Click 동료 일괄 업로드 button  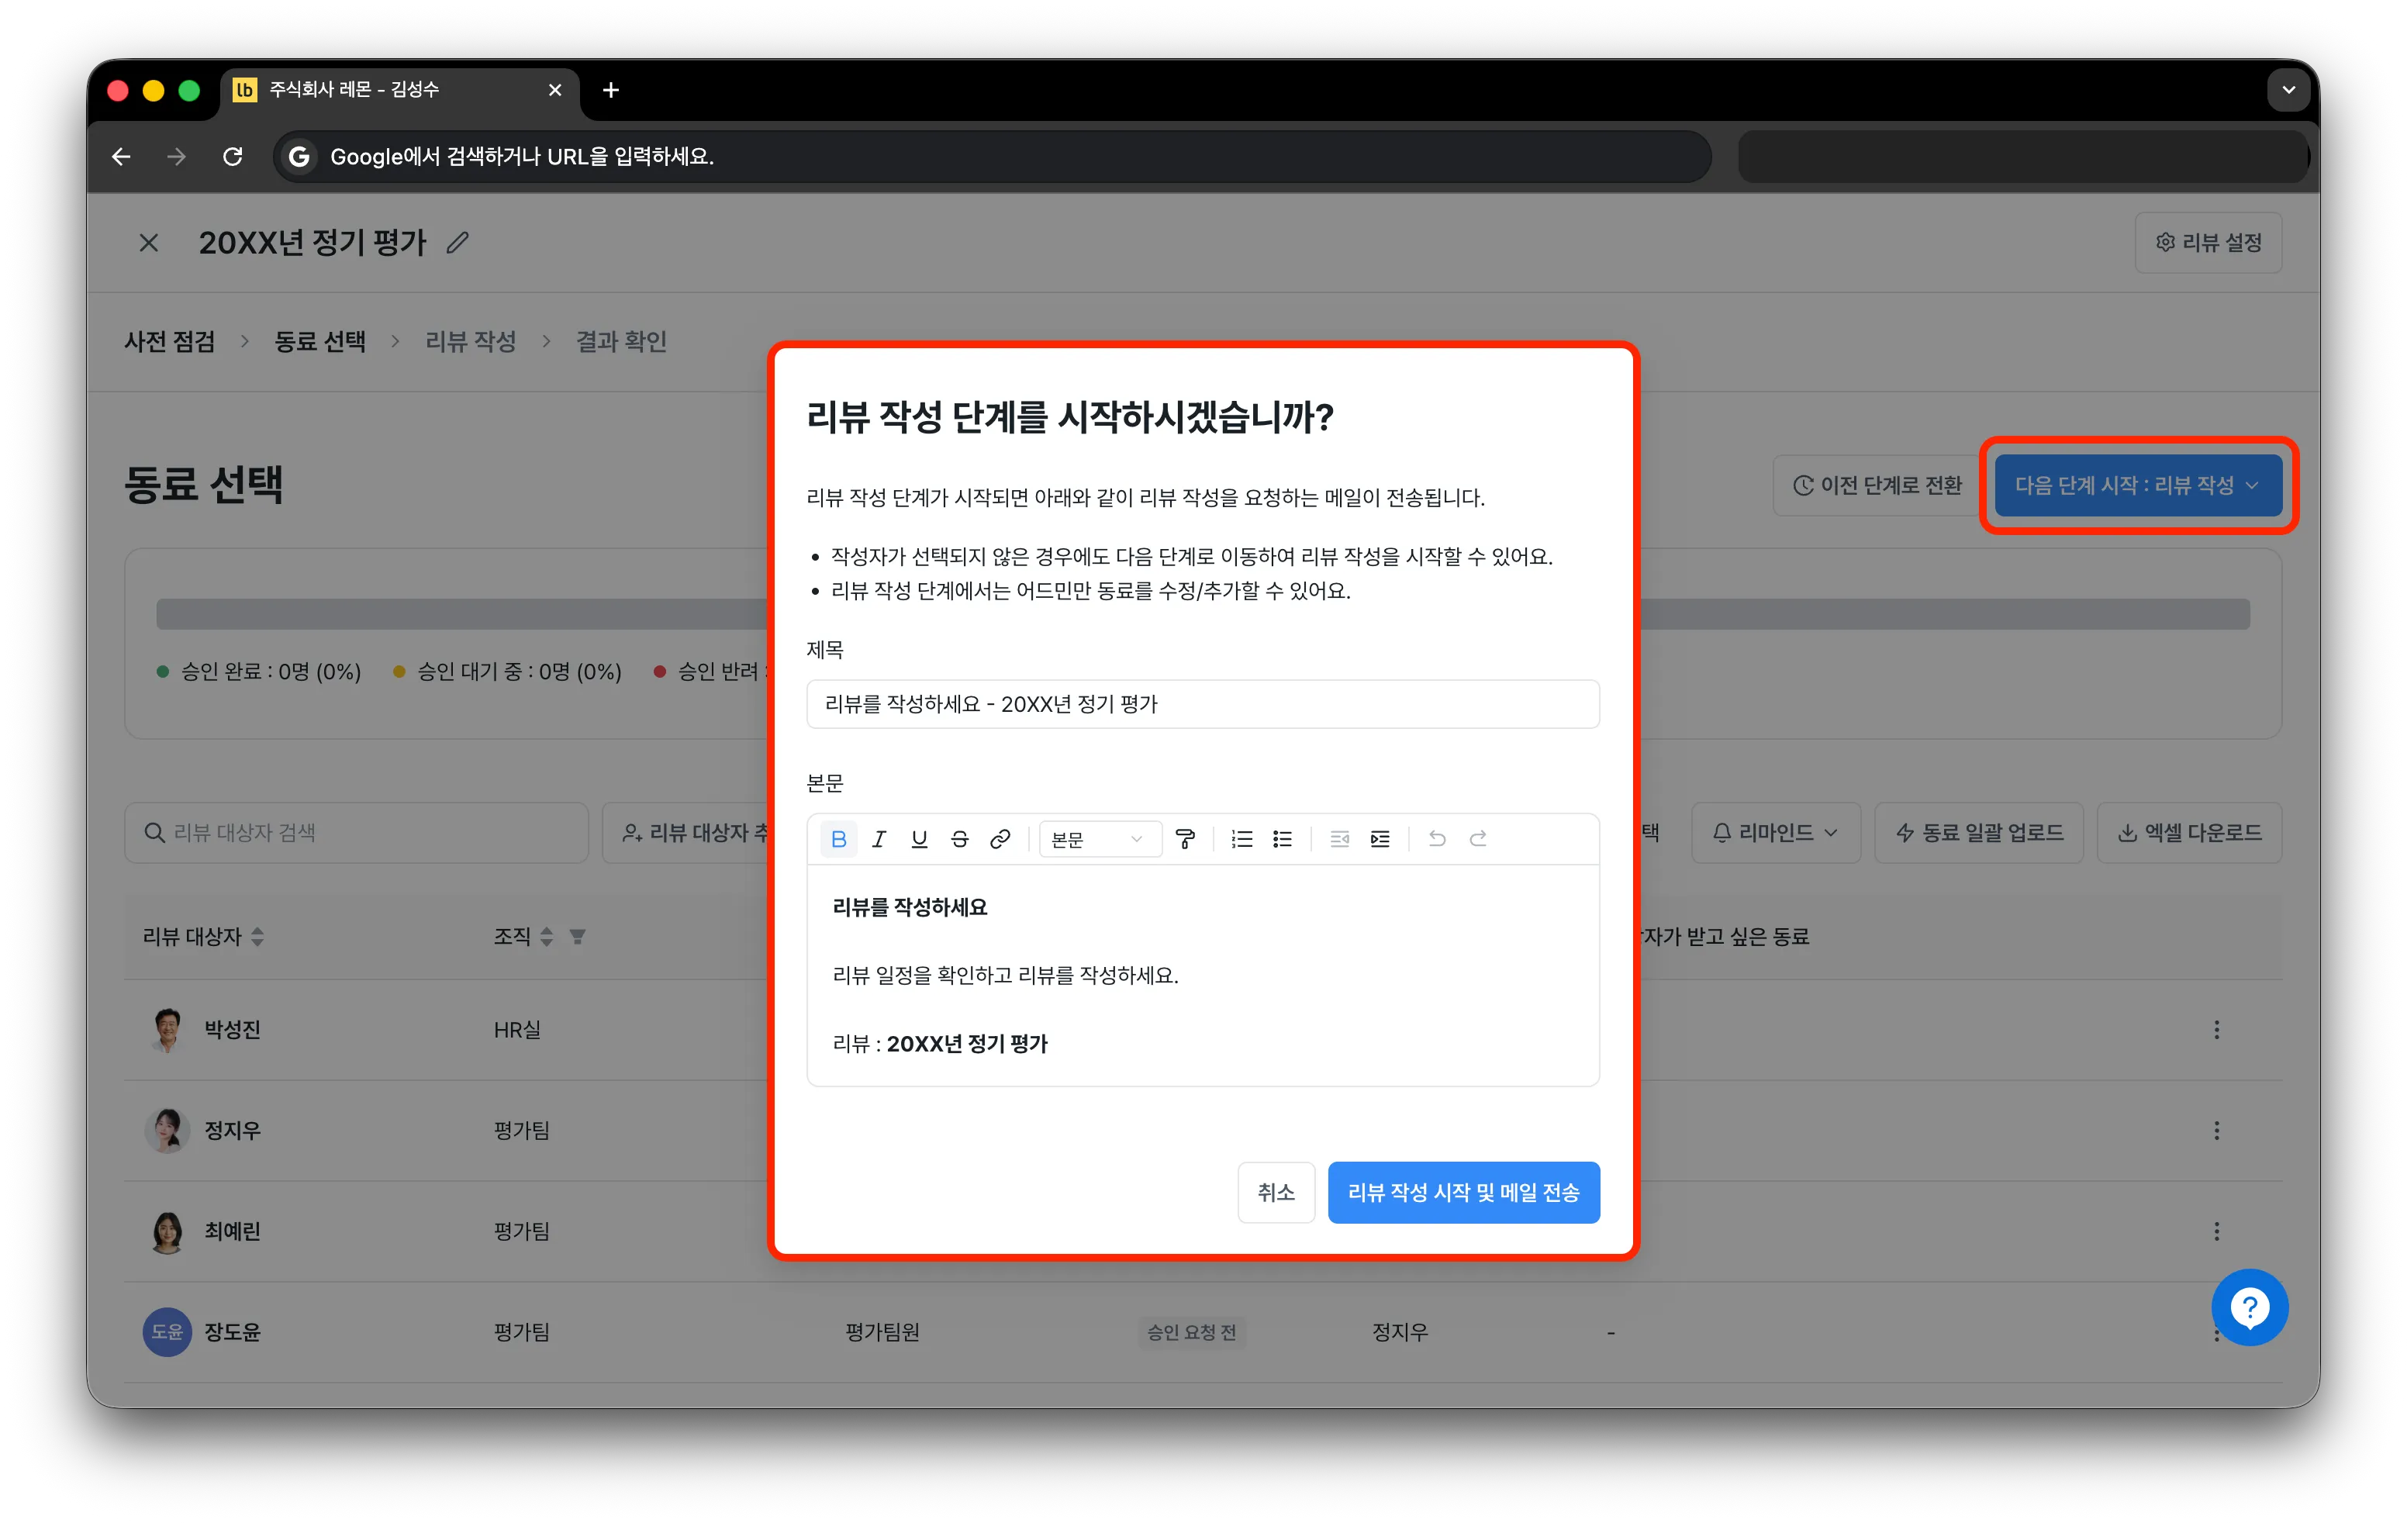(x=1978, y=832)
